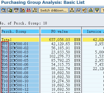
Task: Select the Purch. Group column header
Action: point(20,32)
